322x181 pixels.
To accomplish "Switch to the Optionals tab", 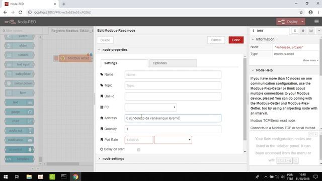I will pyautogui.click(x=173, y=63).
